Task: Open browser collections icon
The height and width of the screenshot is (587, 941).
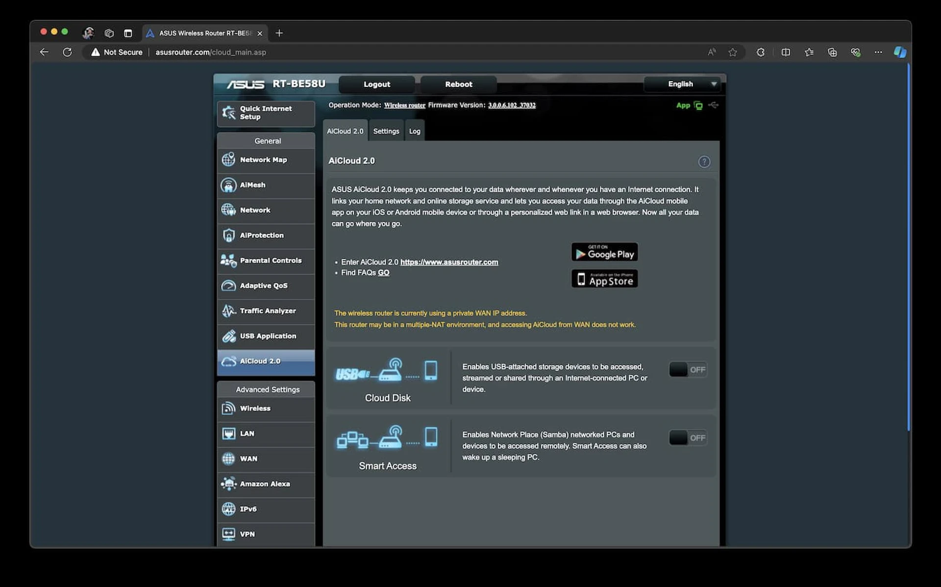Action: pyautogui.click(x=832, y=52)
